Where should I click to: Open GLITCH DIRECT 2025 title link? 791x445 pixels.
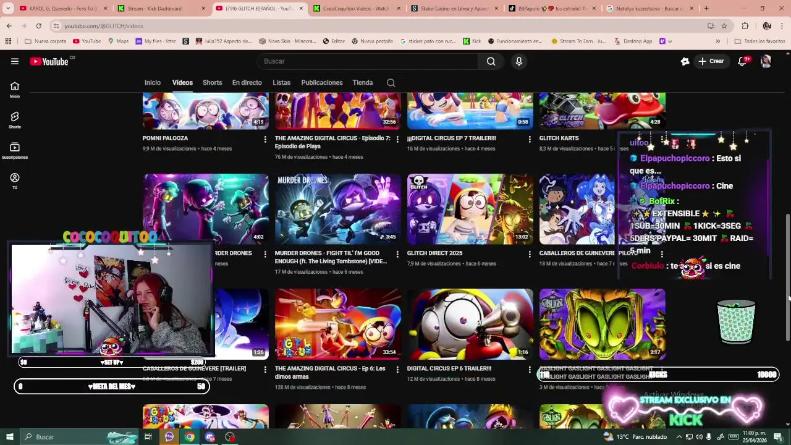[x=434, y=253]
